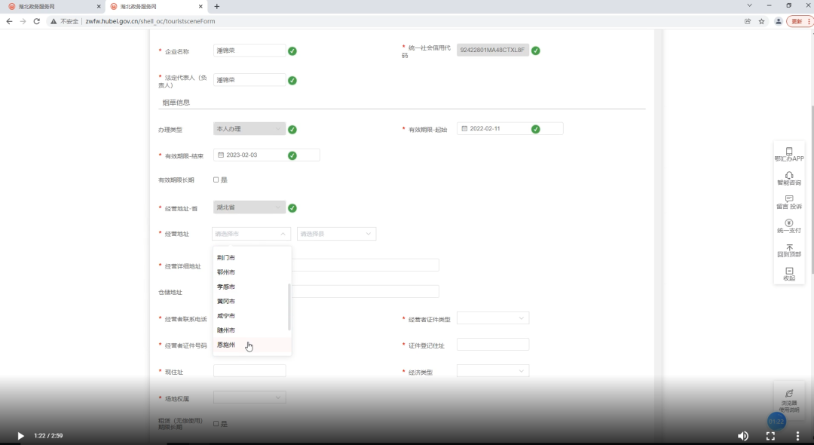Enter fullscreen video mode
This screenshot has height=445, width=814.
770,436
